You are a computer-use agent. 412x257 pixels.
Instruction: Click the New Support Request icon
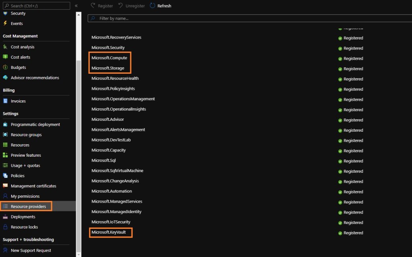(5, 250)
